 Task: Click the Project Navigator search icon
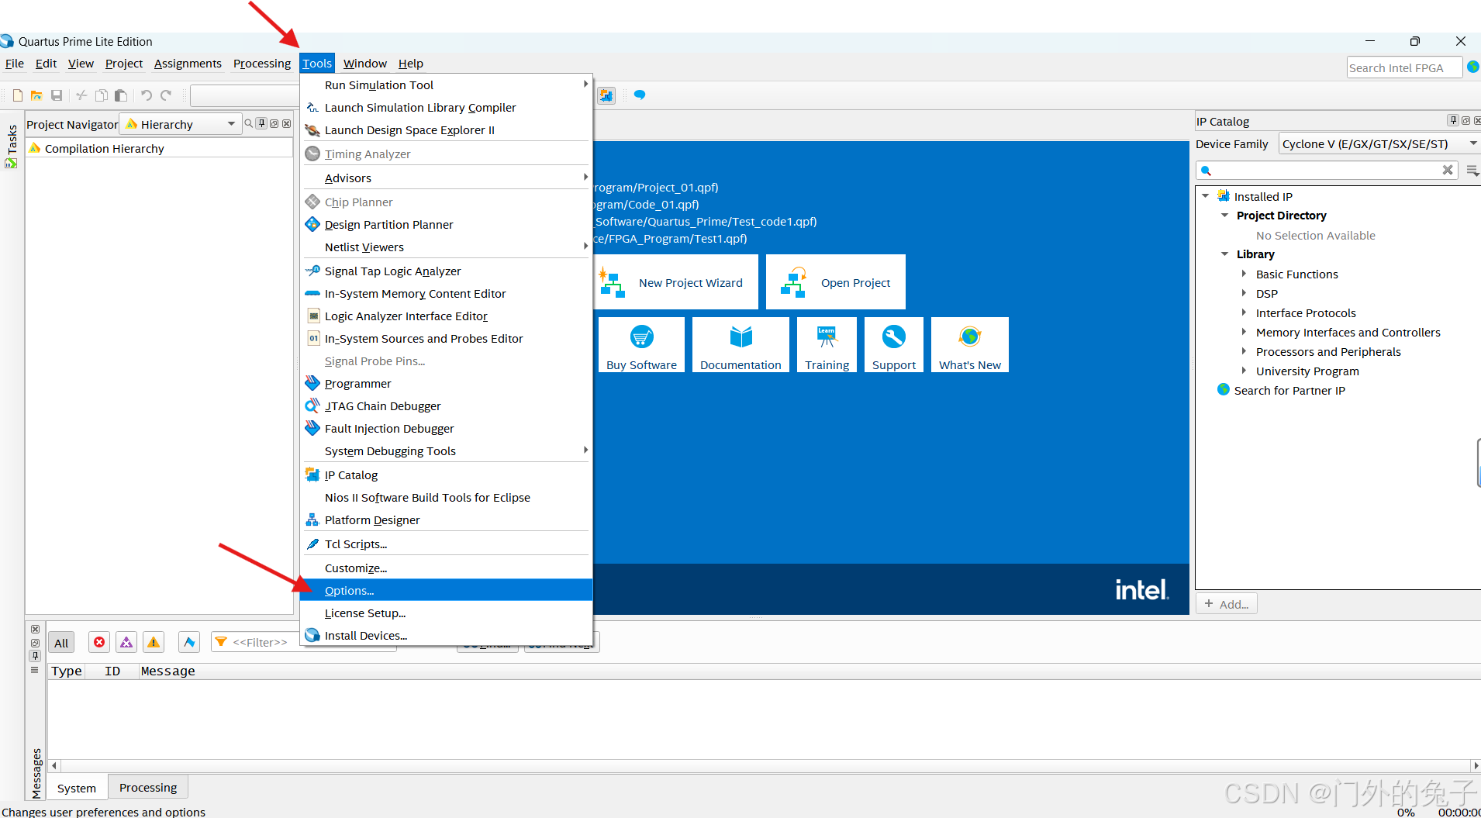(x=249, y=123)
